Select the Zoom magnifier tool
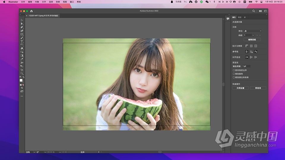The height and width of the screenshot is (160, 285). [22, 73]
